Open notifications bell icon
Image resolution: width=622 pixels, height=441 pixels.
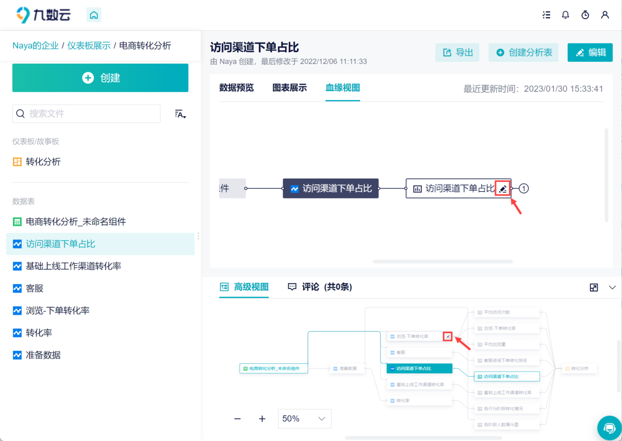pyautogui.click(x=566, y=15)
